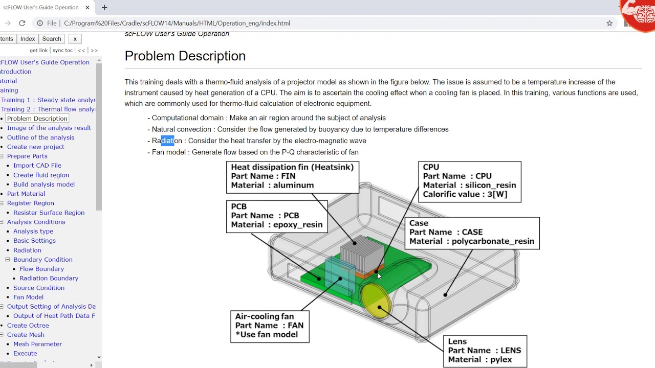Viewport: 655px width, 368px height.
Task: Close the help sidebar with x button
Action: (x=75, y=39)
